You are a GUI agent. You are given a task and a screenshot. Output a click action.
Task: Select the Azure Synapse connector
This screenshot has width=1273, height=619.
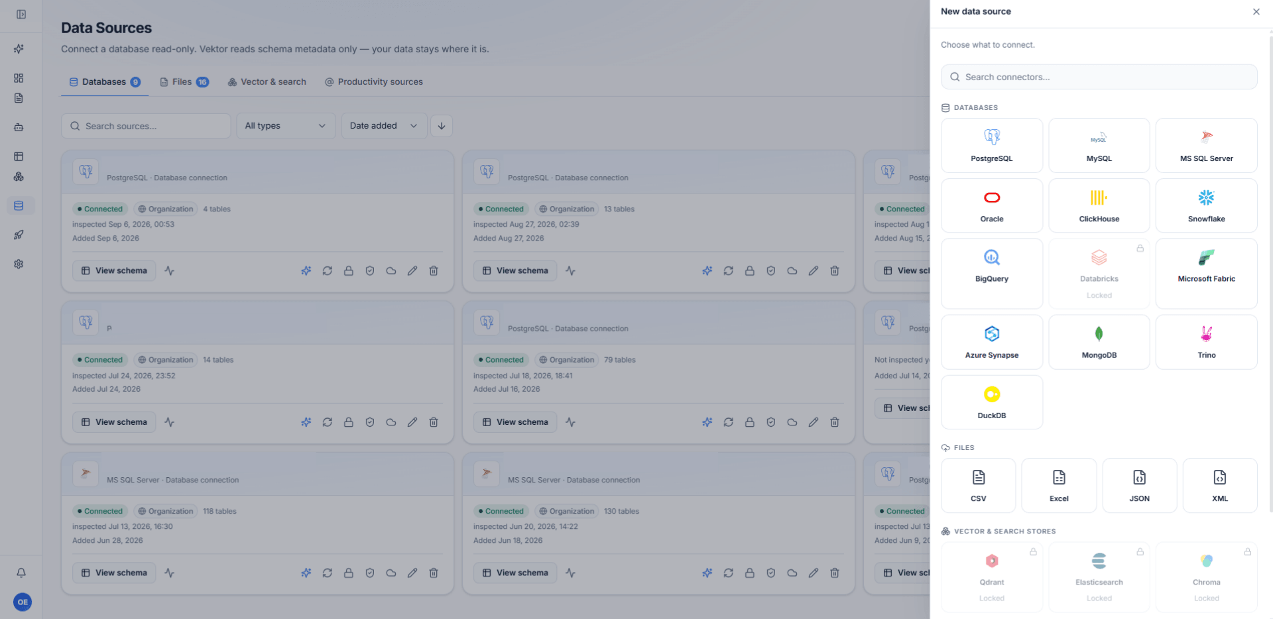click(991, 342)
